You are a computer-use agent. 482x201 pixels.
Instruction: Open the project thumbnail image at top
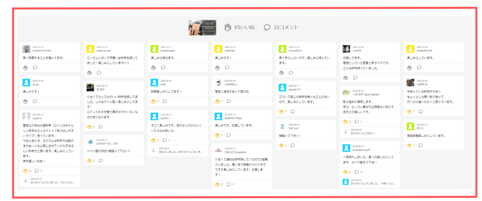pos(202,27)
